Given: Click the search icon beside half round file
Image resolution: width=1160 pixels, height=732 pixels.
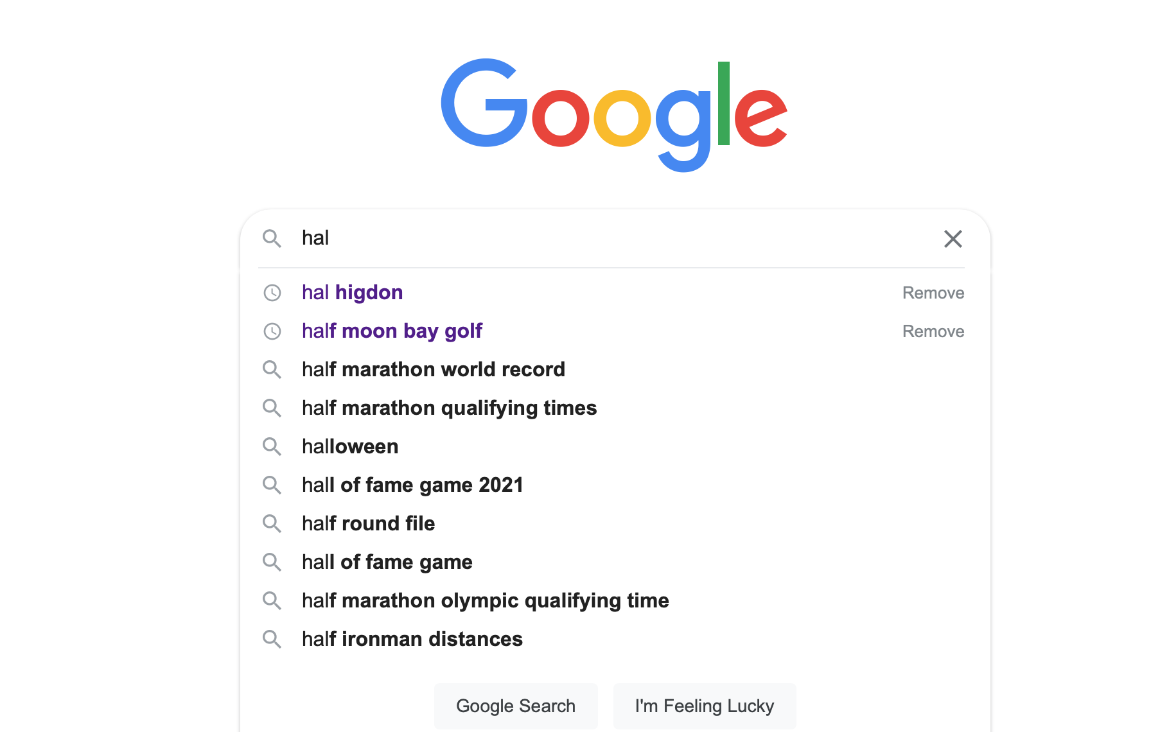Looking at the screenshot, I should point(272,523).
